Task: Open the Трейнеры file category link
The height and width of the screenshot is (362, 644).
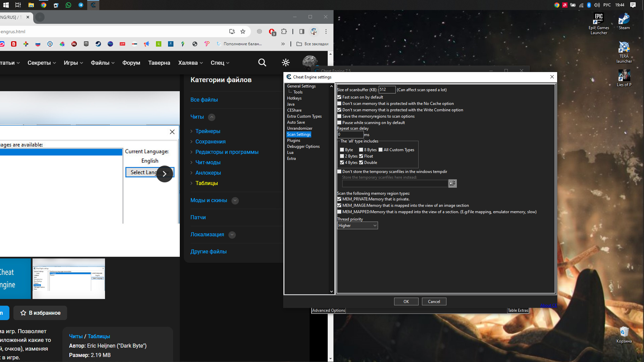Action: tap(208, 131)
